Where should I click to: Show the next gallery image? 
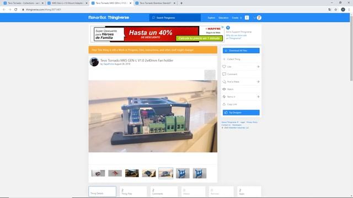[x=210, y=118]
